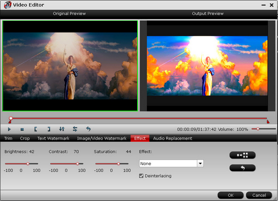Switch to the Crop tab
This screenshot has width=278, height=201.
click(x=25, y=138)
